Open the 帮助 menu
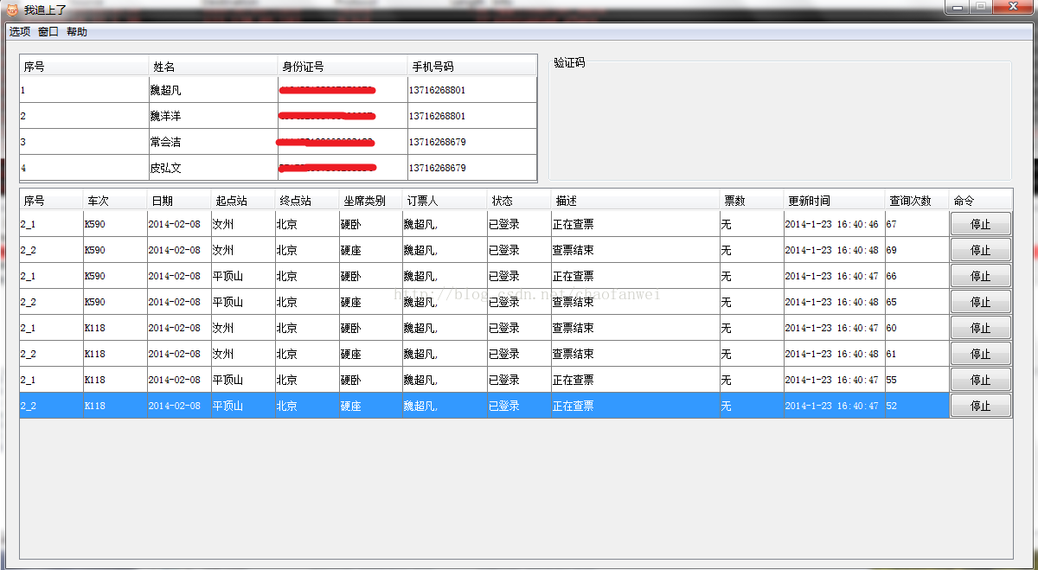The image size is (1038, 570). (x=77, y=32)
